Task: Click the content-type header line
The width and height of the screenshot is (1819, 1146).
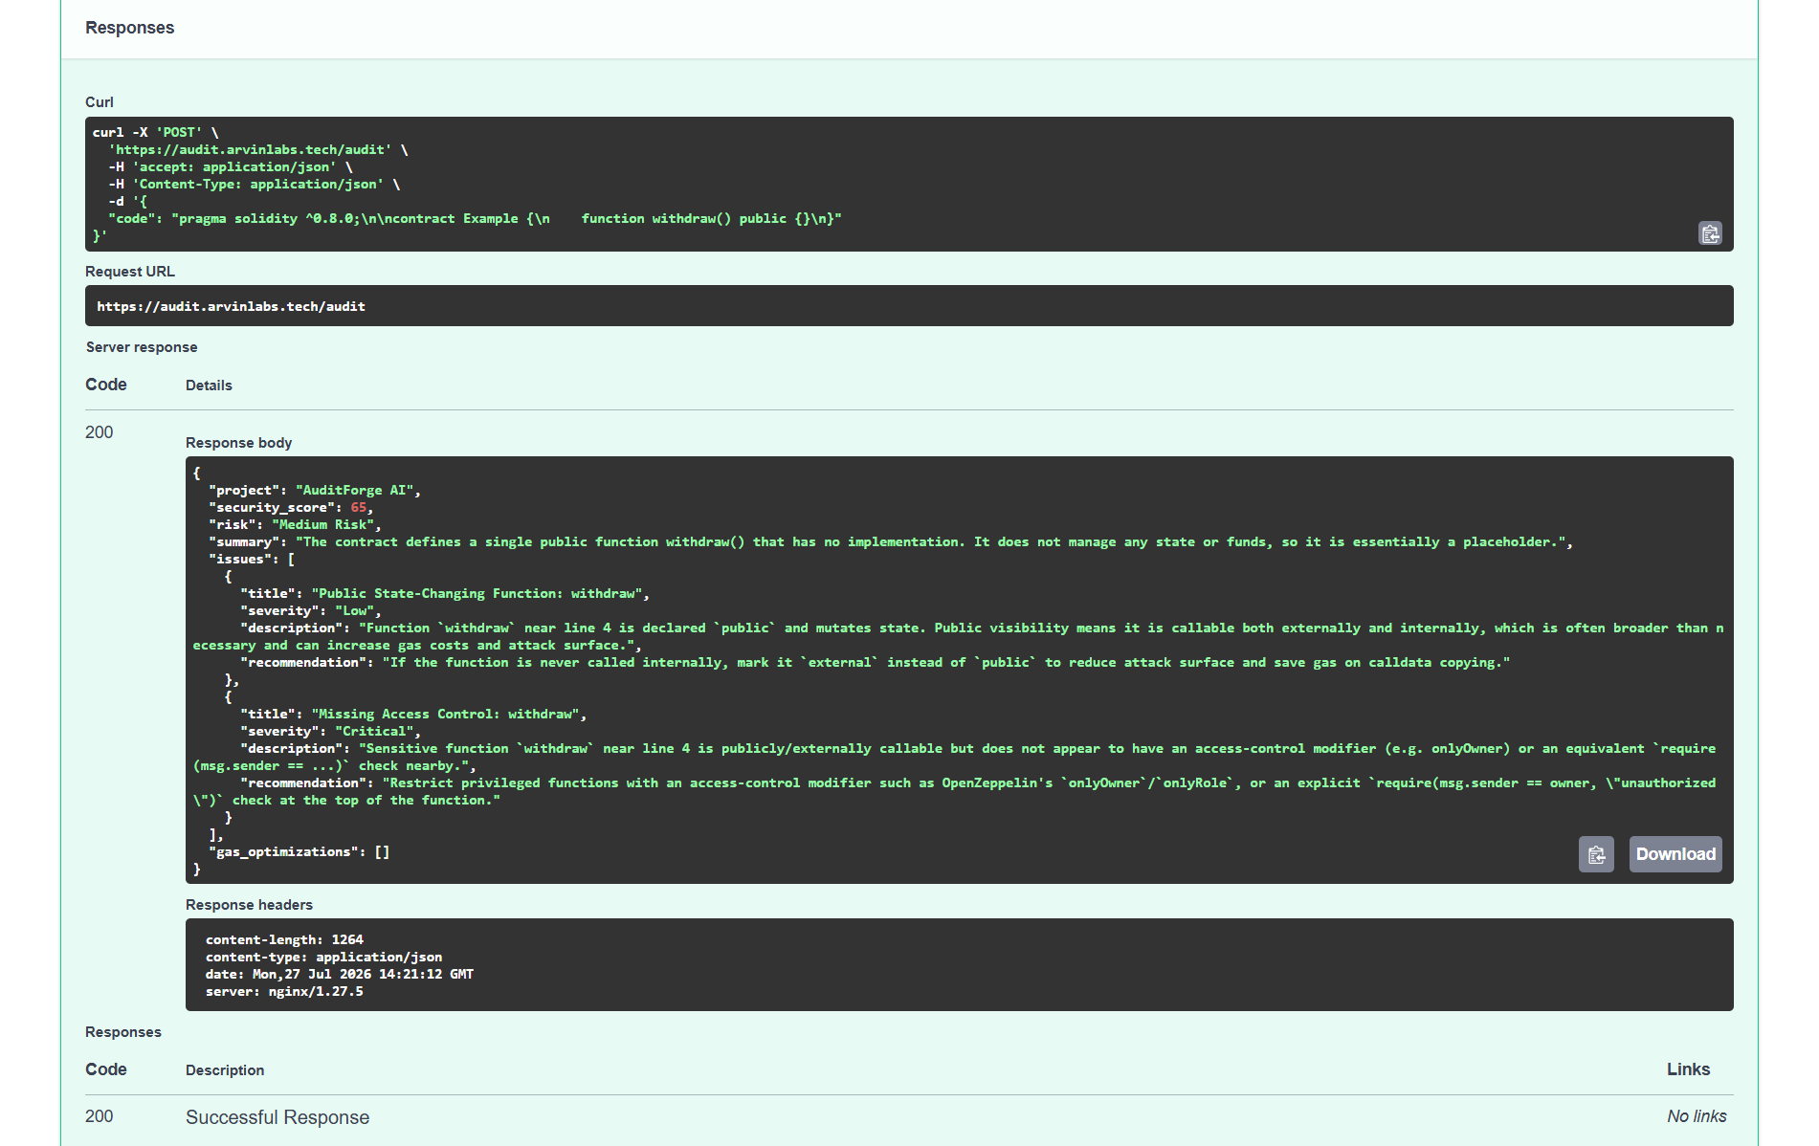Action: [x=323, y=957]
